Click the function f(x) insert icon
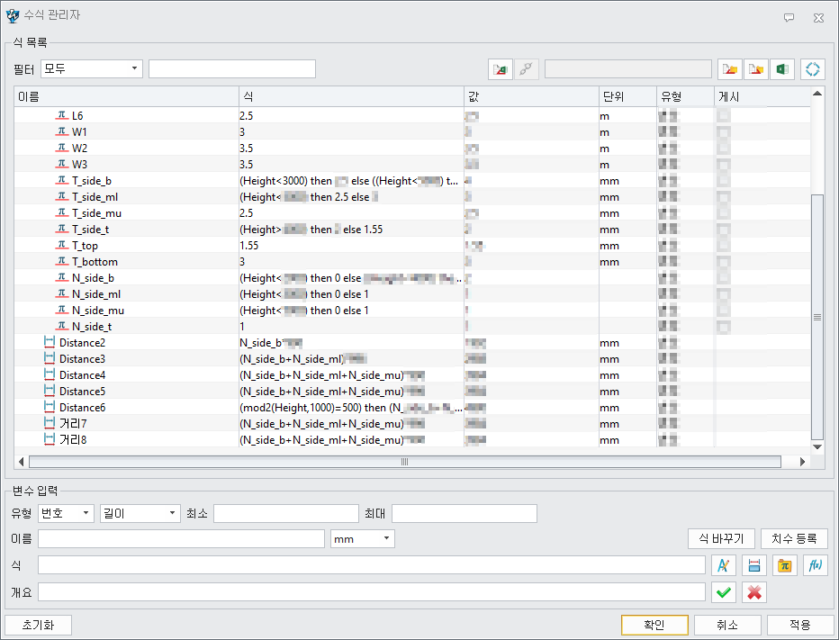The height and width of the screenshot is (640, 839). [815, 565]
